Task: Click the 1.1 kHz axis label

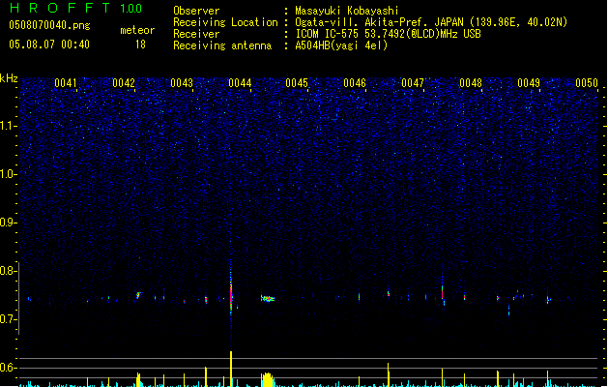Action: (x=8, y=126)
